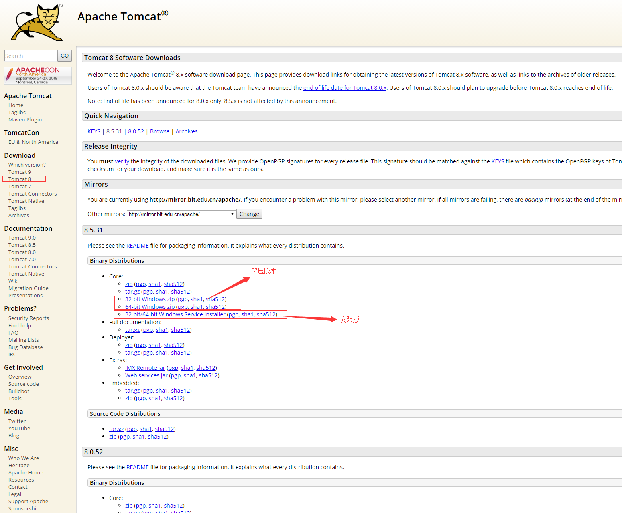The height and width of the screenshot is (514, 622).
Task: Open EU & North America under TomcatCon
Action: (x=33, y=142)
